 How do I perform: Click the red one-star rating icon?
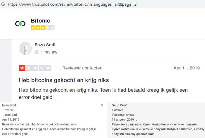22,68
